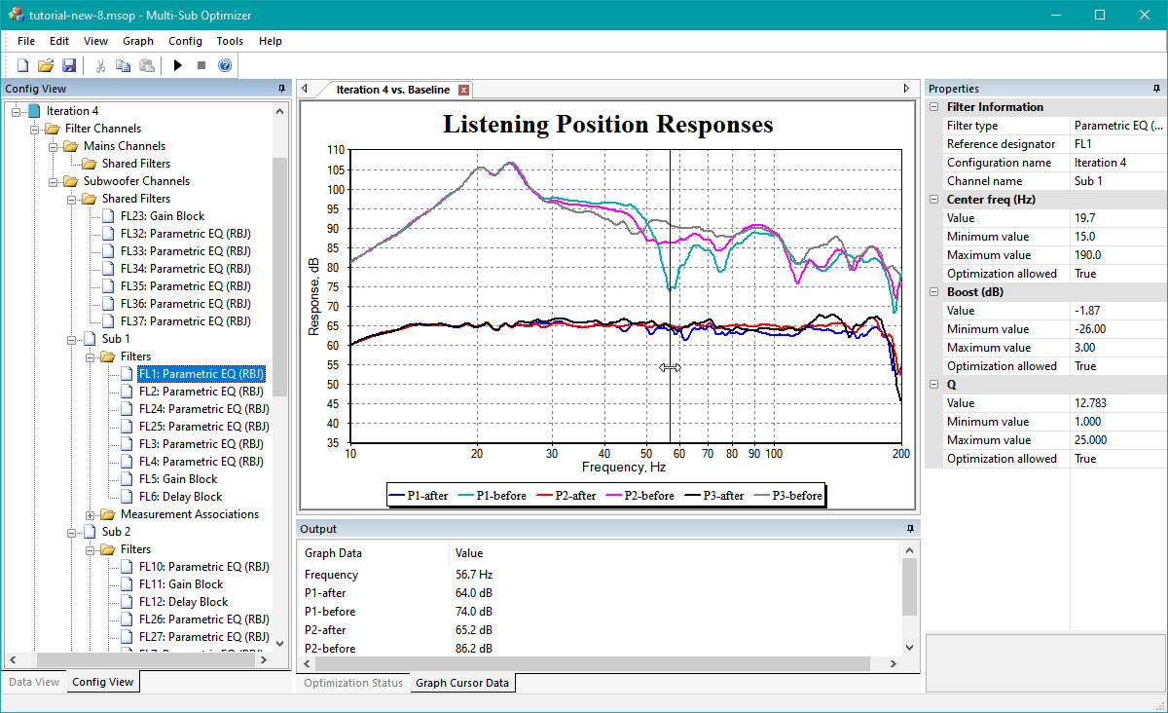Close the Iteration 4 vs. Baseline tab
Viewport: 1168px width, 713px height.
pos(464,90)
